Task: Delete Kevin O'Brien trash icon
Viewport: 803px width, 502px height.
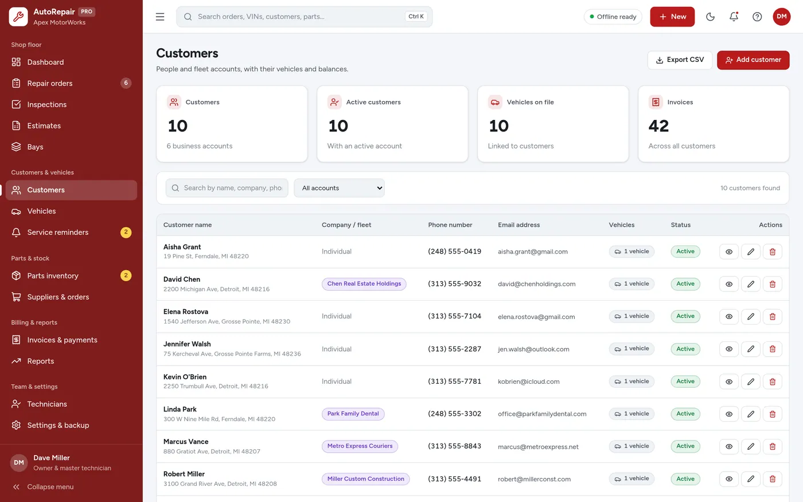Action: [x=772, y=382]
